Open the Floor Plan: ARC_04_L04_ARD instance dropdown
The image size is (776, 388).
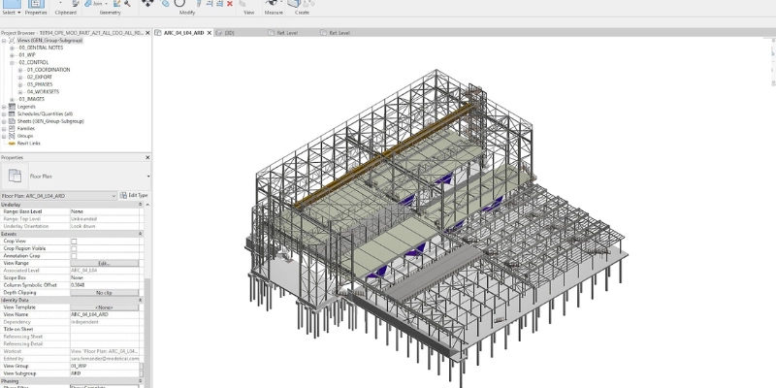113,196
